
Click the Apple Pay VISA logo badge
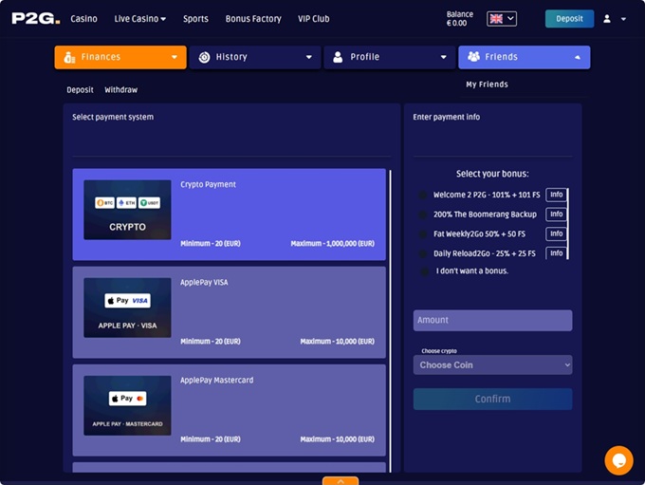[x=127, y=301]
